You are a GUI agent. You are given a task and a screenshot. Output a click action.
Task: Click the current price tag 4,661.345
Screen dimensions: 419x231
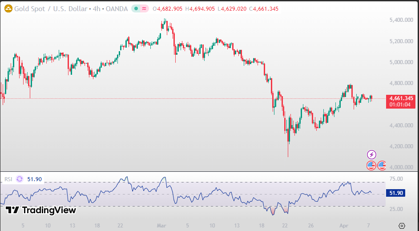[401, 98]
